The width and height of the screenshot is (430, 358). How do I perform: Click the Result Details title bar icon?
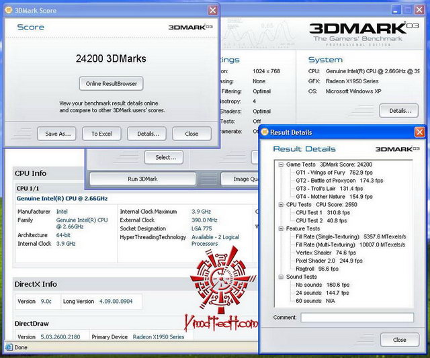tap(265, 132)
